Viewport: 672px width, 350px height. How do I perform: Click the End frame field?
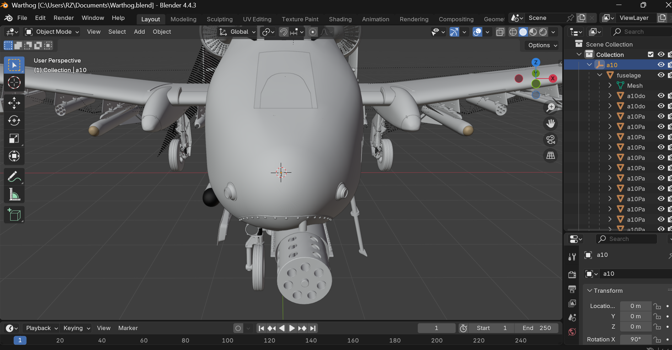click(537, 328)
